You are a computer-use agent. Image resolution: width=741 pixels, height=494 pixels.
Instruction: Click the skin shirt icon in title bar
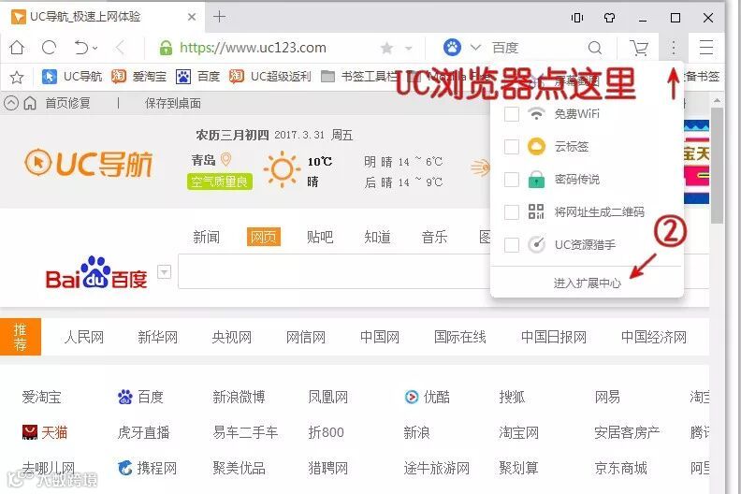pos(609,18)
